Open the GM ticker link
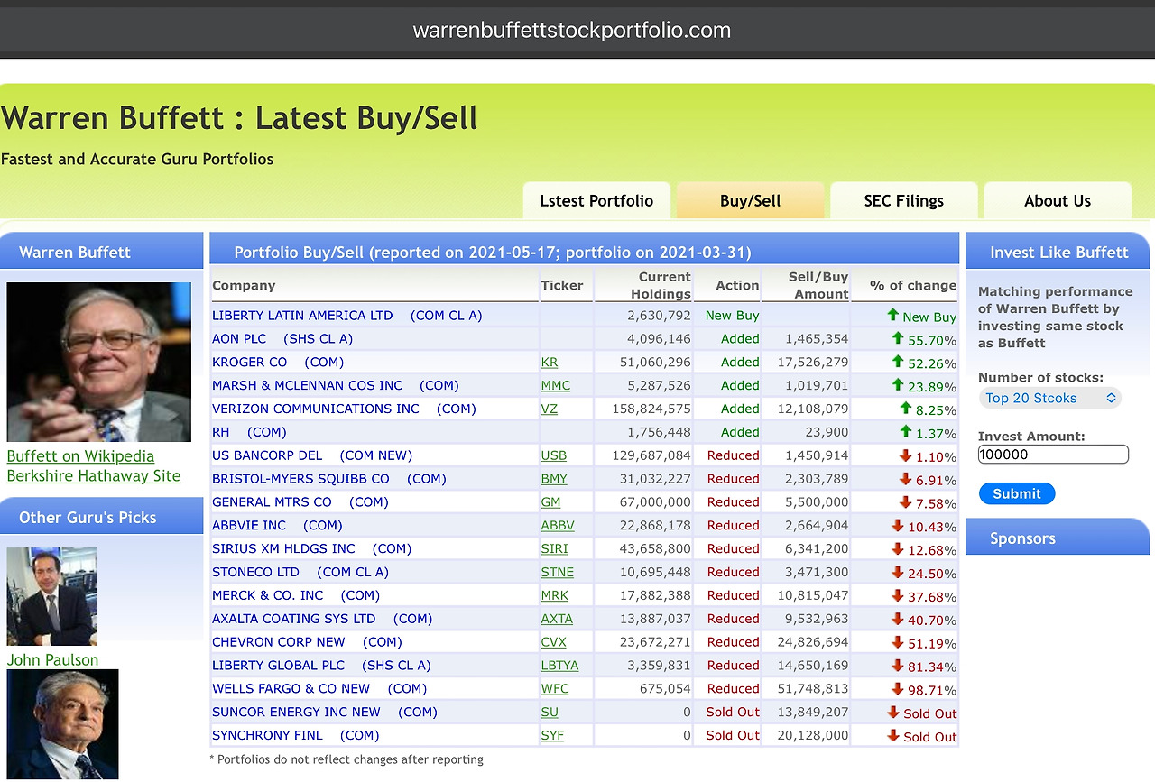The image size is (1155, 782). (x=550, y=503)
